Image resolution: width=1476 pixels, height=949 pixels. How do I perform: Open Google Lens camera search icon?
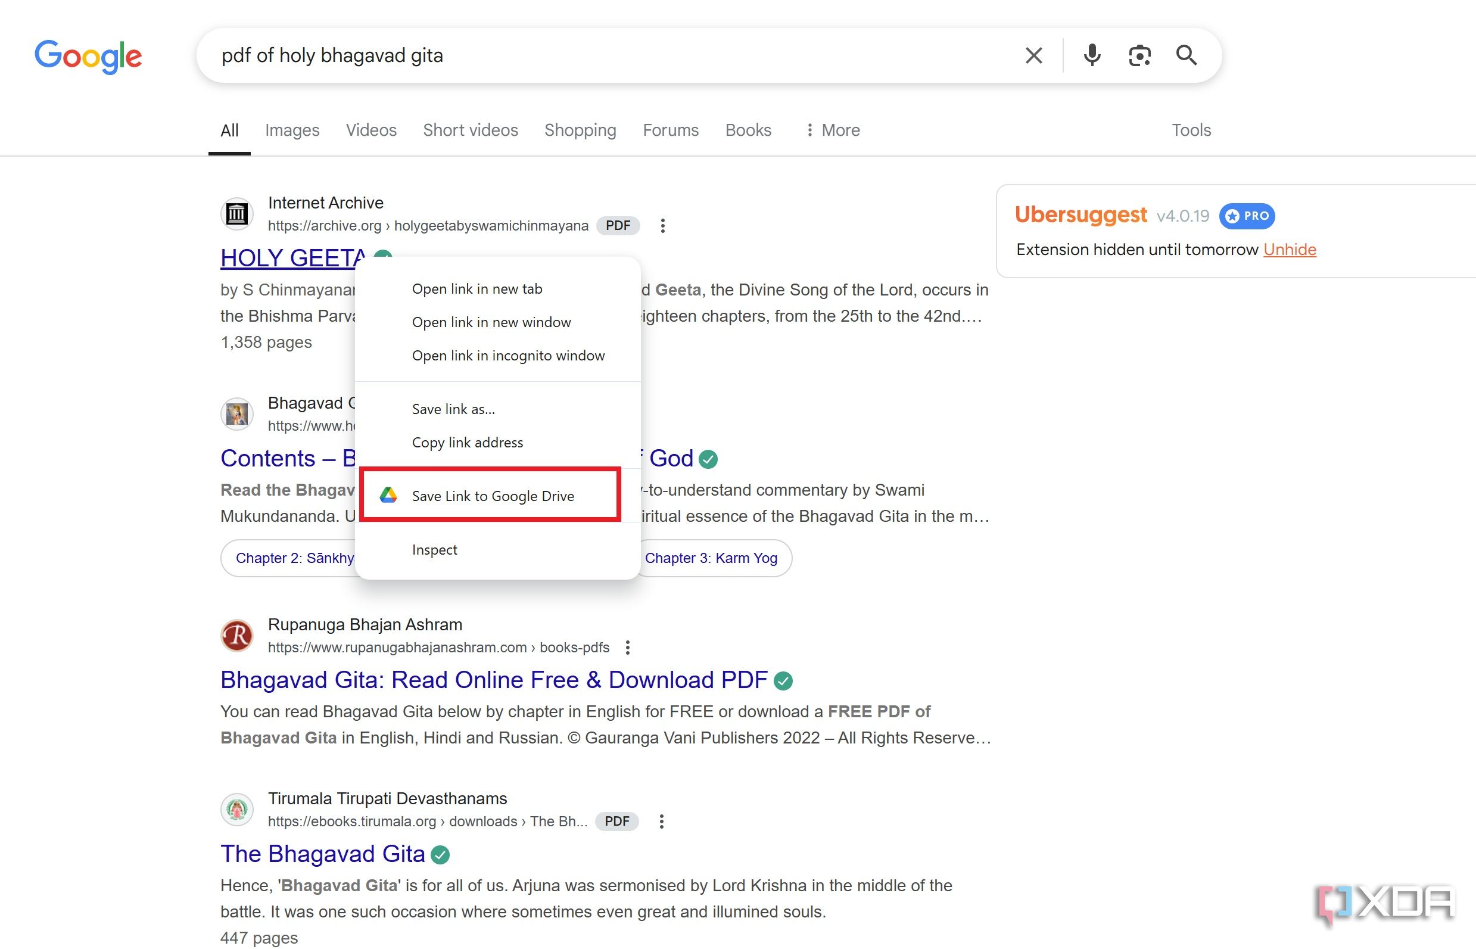[1139, 55]
